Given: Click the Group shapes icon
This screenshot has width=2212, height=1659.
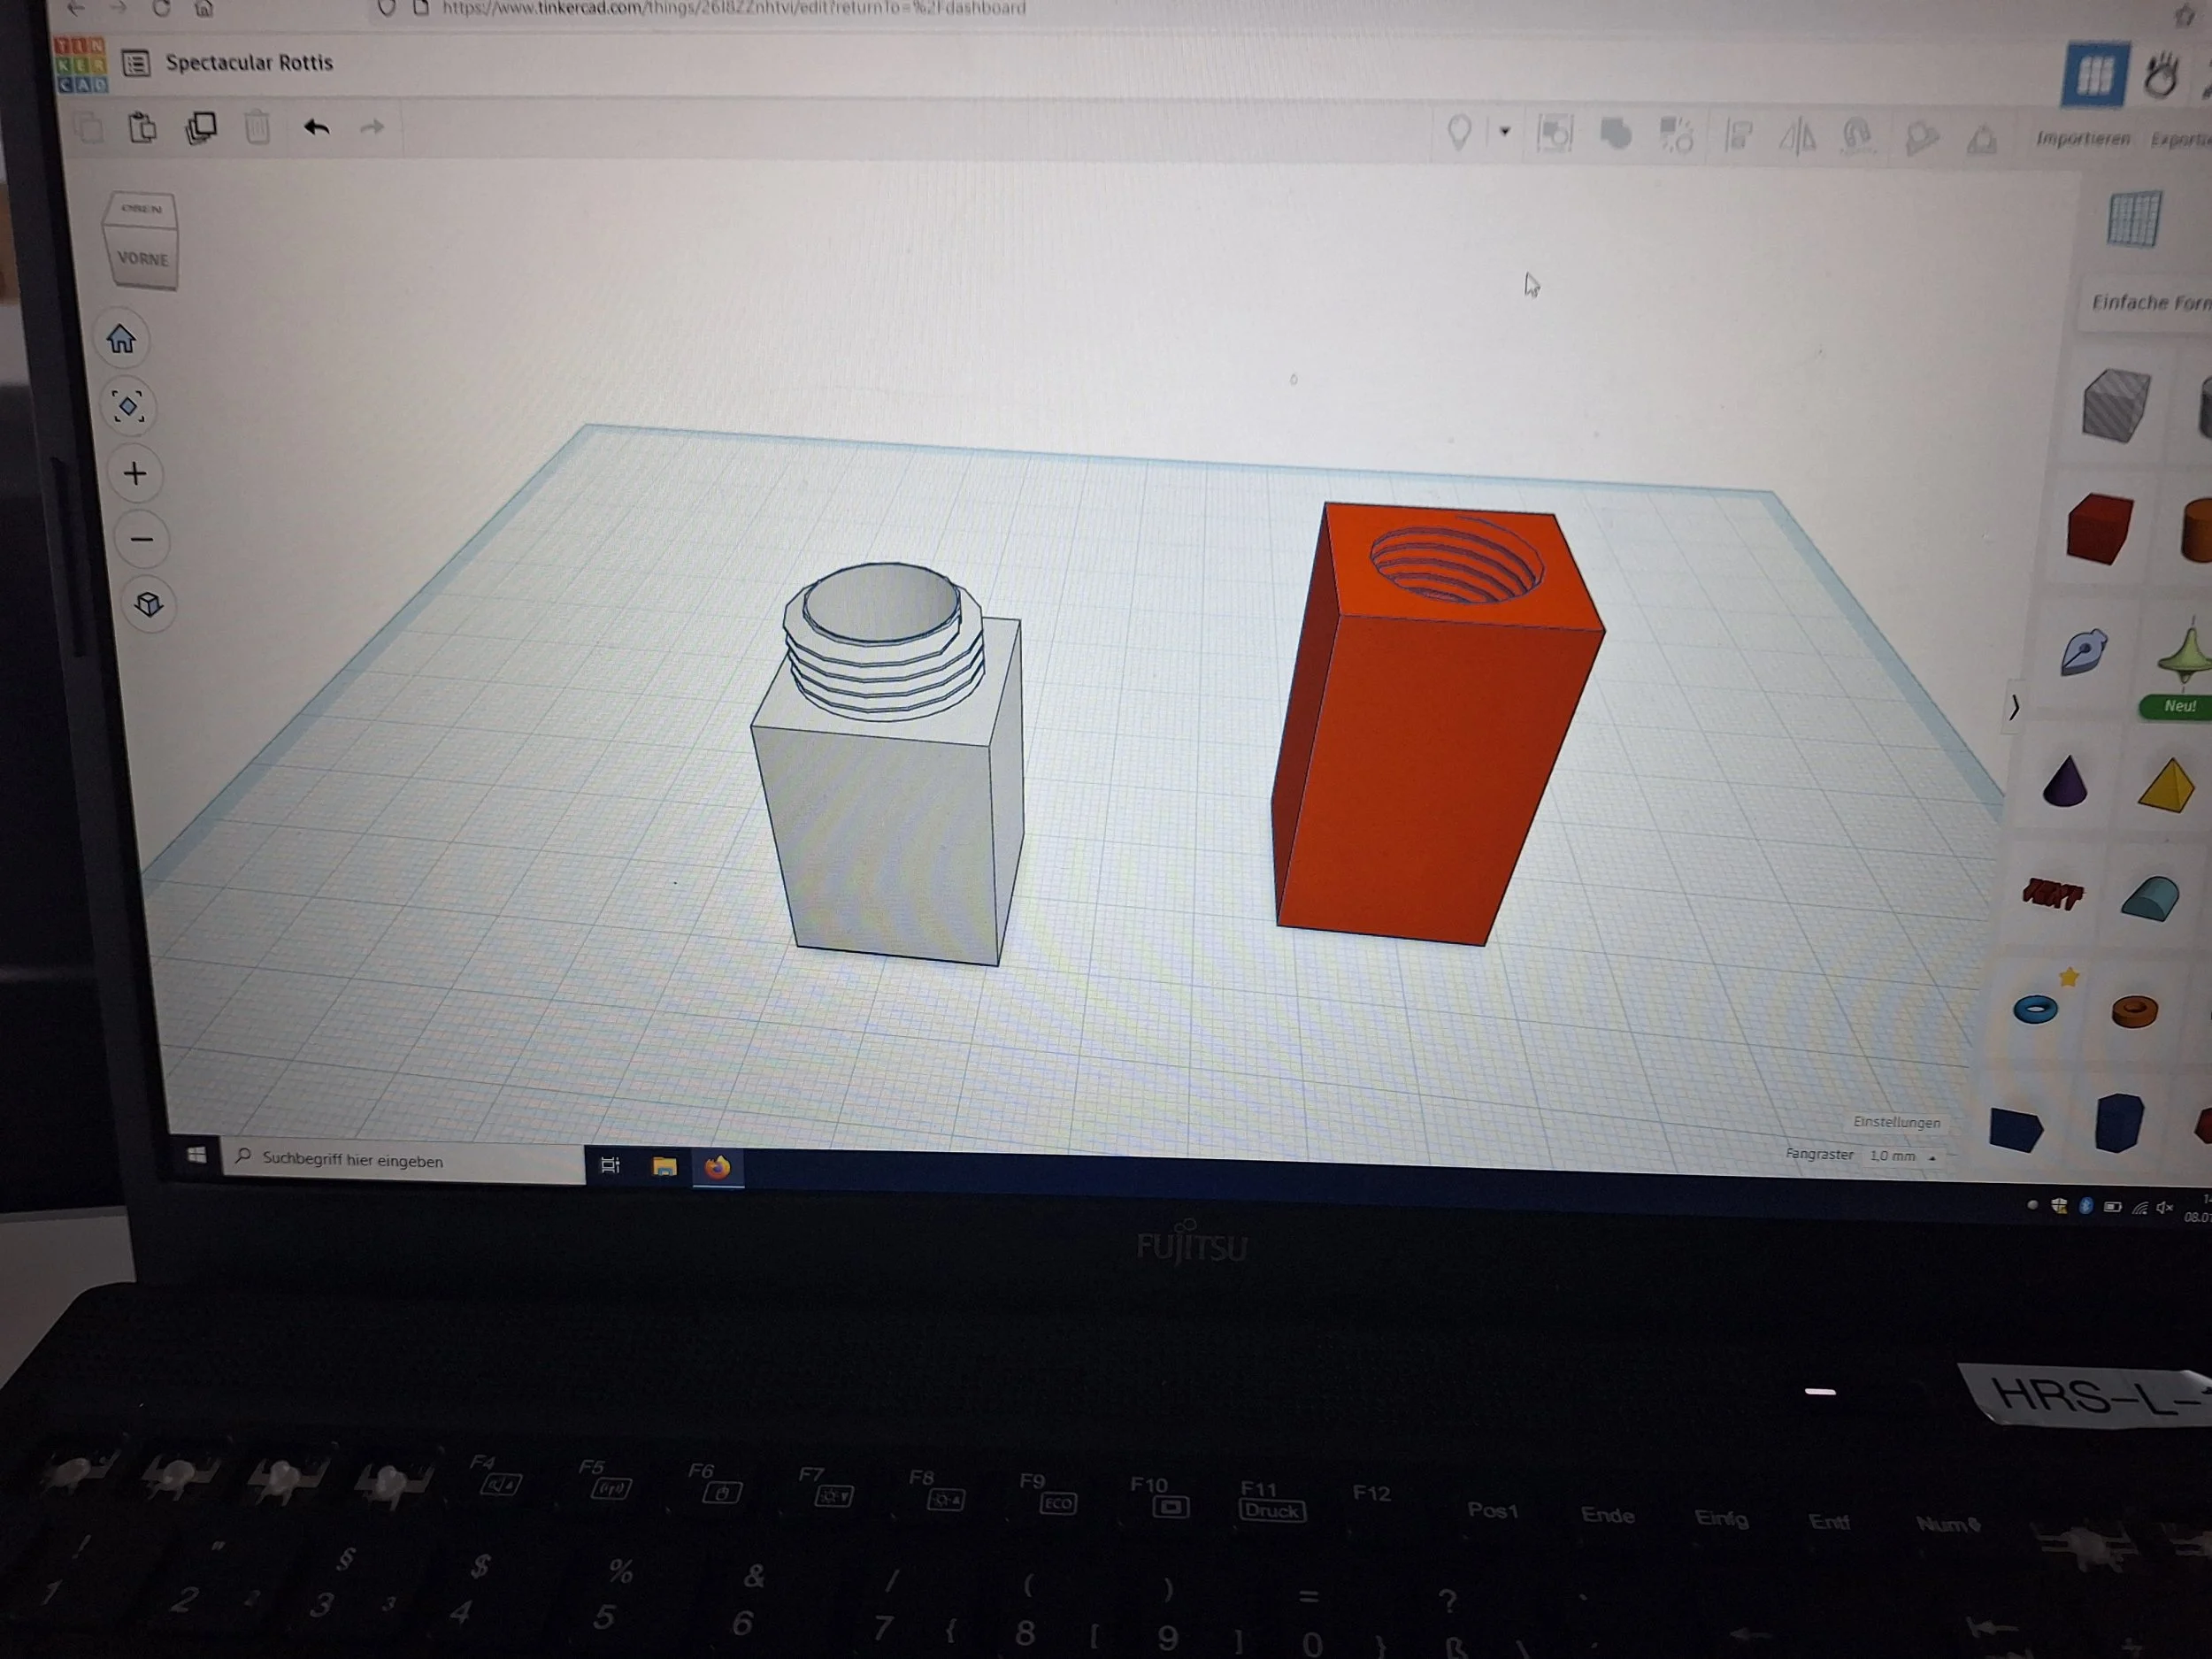Looking at the screenshot, I should (1615, 134).
